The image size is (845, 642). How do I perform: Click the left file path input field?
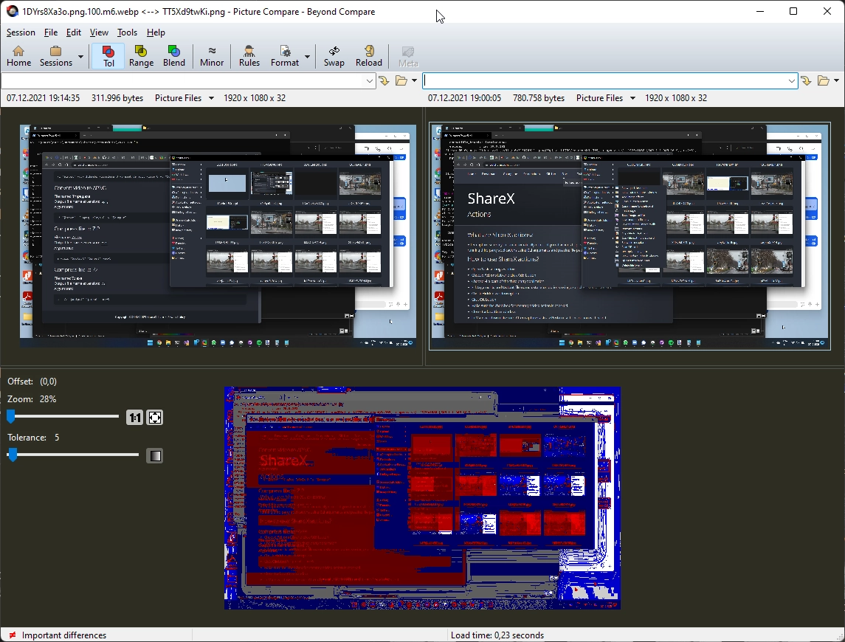point(183,80)
